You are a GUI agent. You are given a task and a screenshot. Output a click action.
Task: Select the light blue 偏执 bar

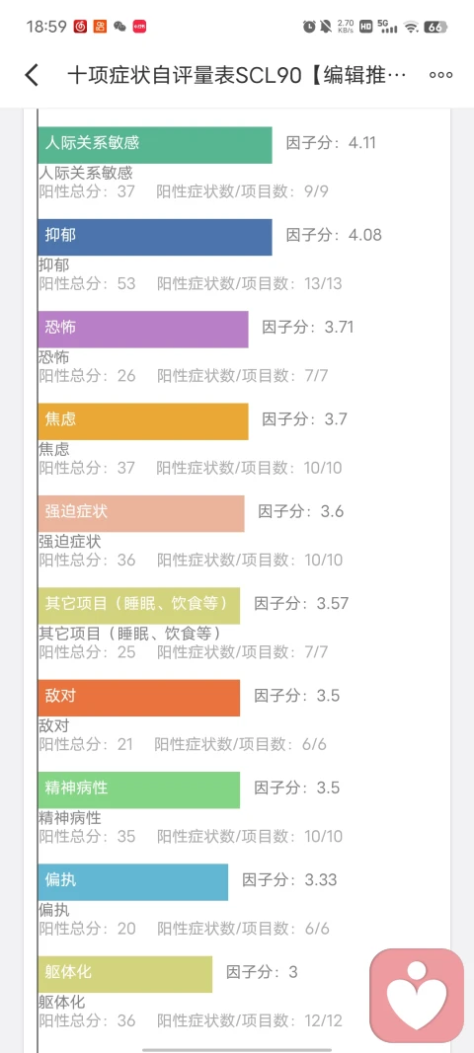coord(132,881)
